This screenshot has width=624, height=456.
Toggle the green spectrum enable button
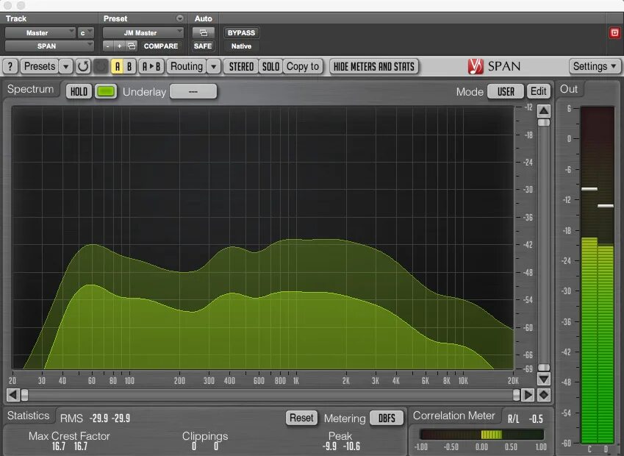pyautogui.click(x=105, y=92)
